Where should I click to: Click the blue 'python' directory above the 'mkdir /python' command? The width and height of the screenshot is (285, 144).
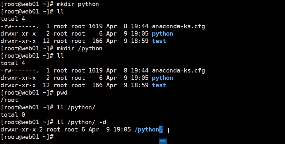click(163, 34)
